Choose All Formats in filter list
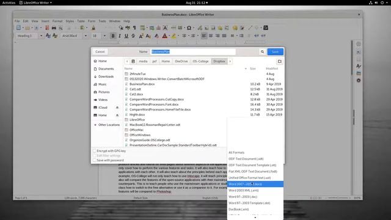391x220 pixels. [x=255, y=152]
